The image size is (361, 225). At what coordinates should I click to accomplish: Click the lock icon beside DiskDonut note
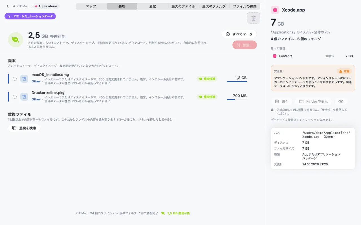[x=272, y=110]
